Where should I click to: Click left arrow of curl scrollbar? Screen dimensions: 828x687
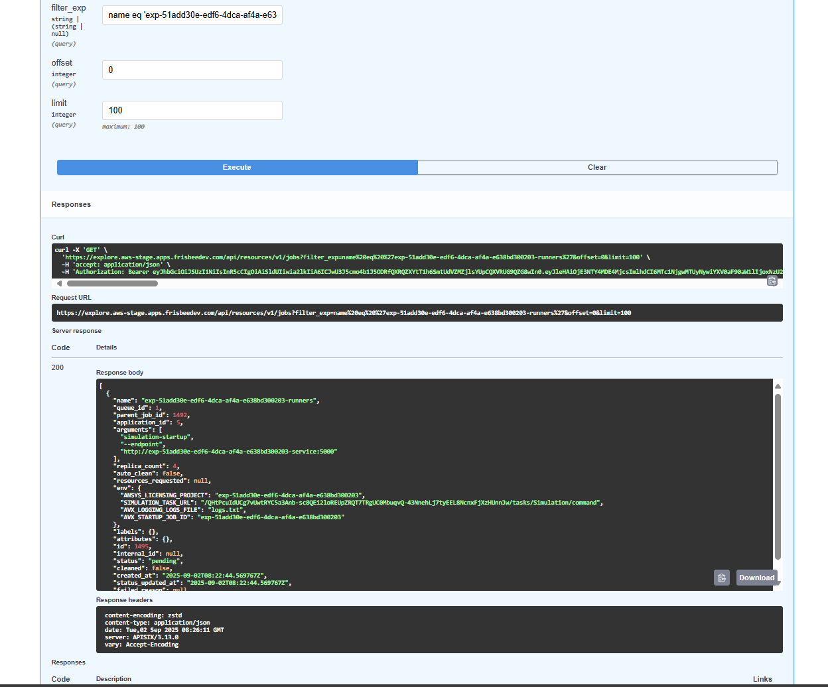[x=59, y=283]
